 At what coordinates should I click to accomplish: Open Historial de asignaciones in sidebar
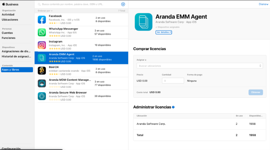tap(17, 56)
